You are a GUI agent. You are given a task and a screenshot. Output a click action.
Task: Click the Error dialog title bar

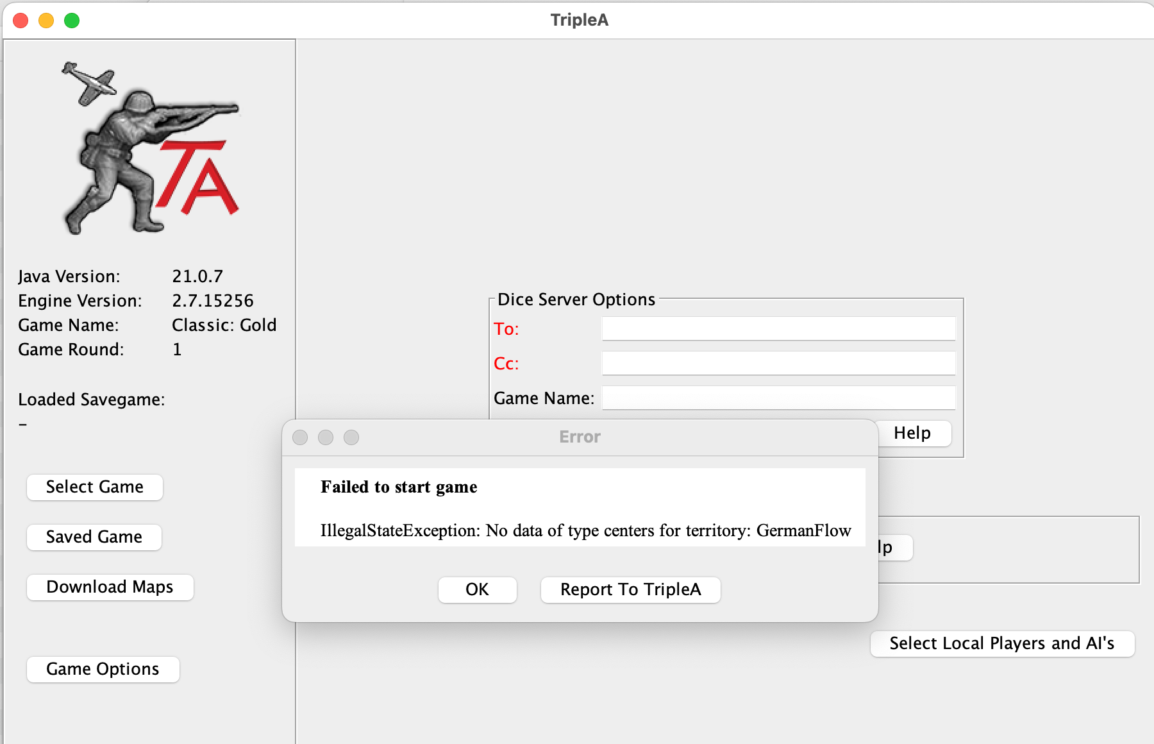click(x=579, y=436)
